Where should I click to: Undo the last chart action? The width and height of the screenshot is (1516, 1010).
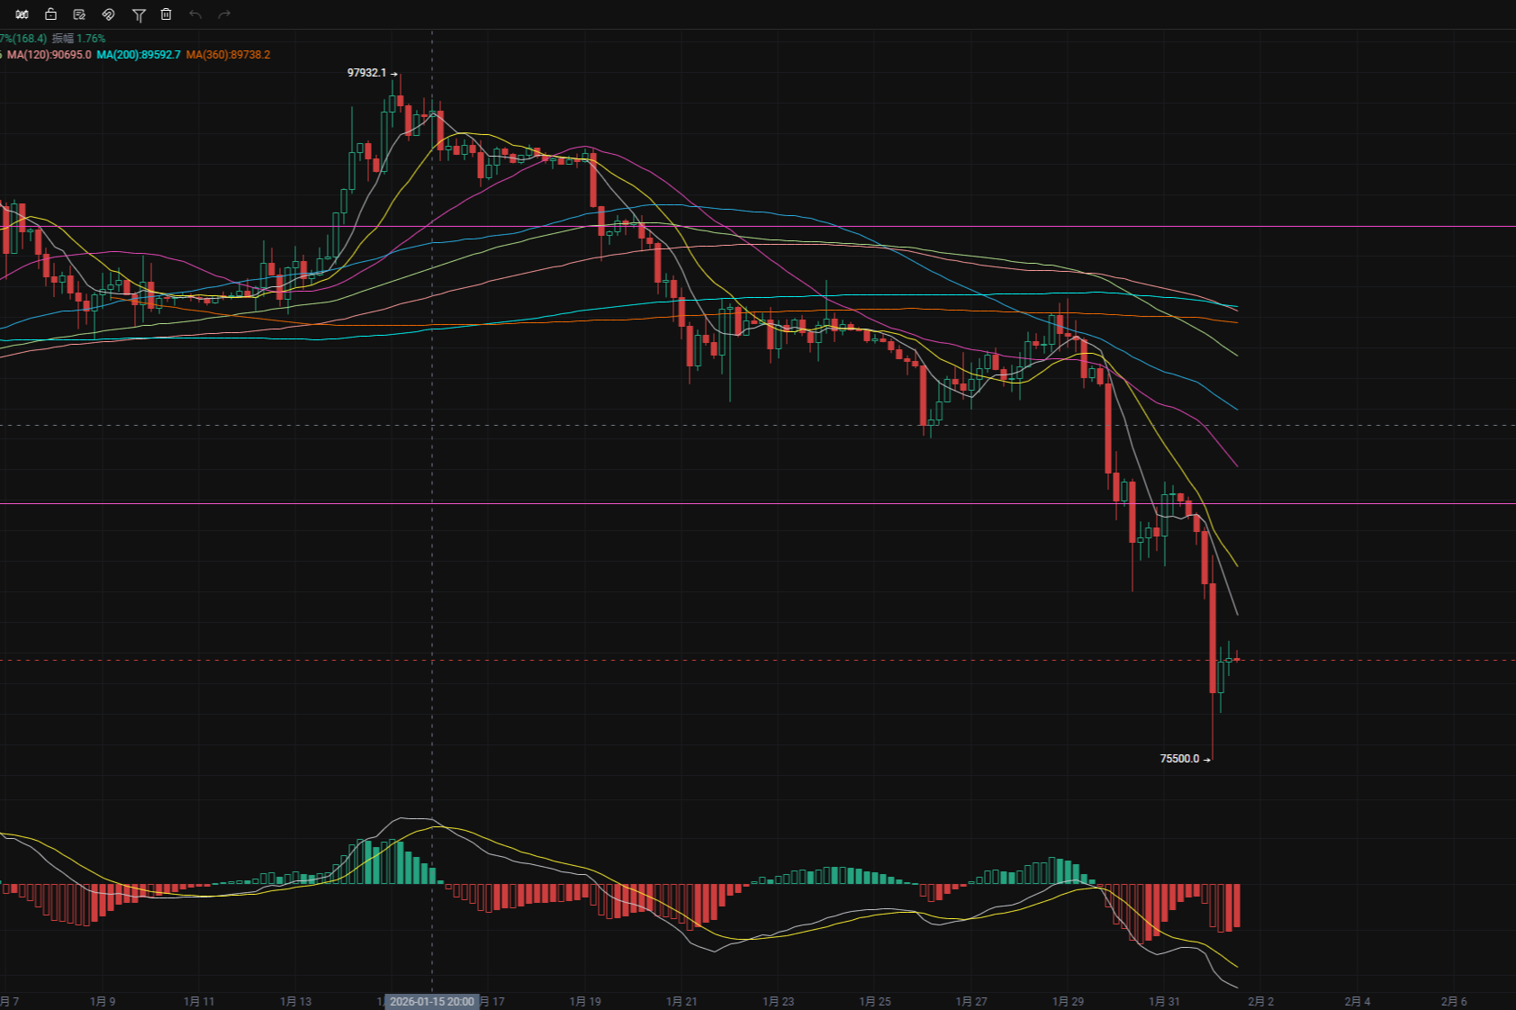196,14
